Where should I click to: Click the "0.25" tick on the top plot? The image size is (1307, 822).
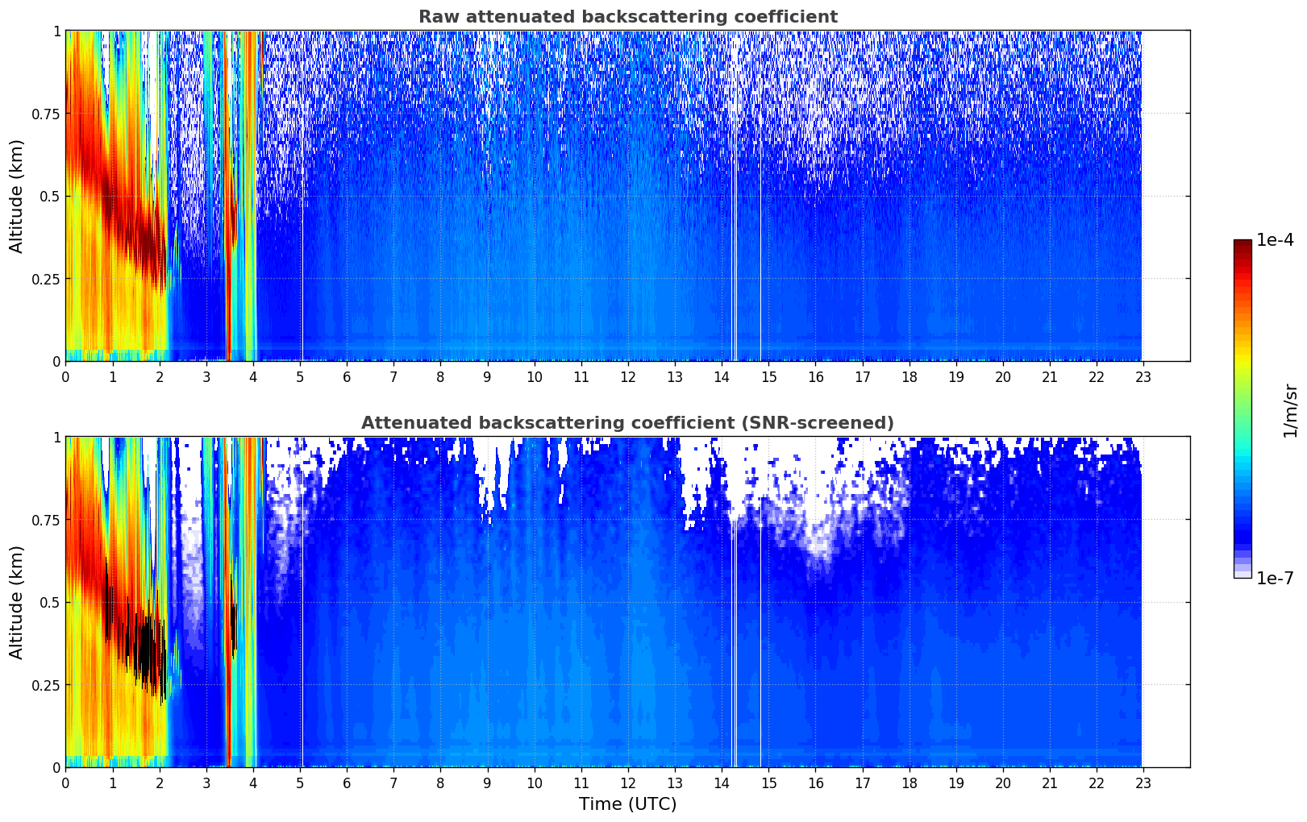47,279
